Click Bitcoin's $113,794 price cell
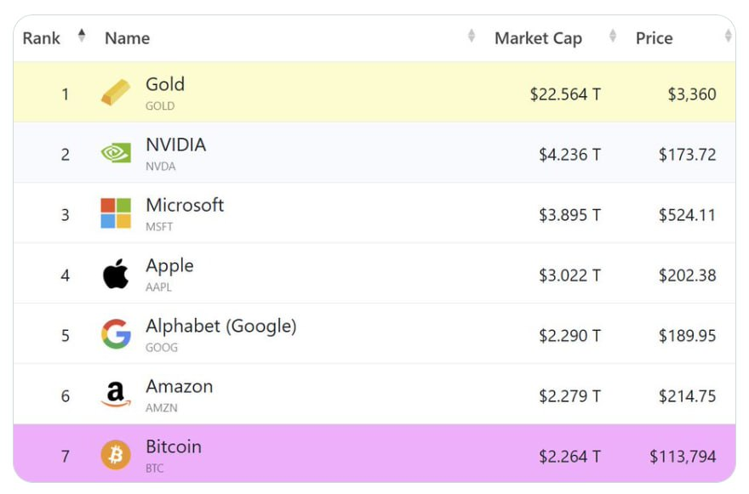749x494 pixels. (x=683, y=457)
